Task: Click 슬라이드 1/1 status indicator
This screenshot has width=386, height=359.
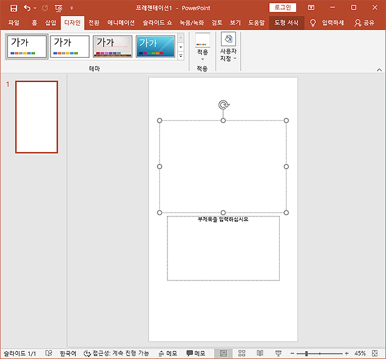Action: click(x=20, y=354)
